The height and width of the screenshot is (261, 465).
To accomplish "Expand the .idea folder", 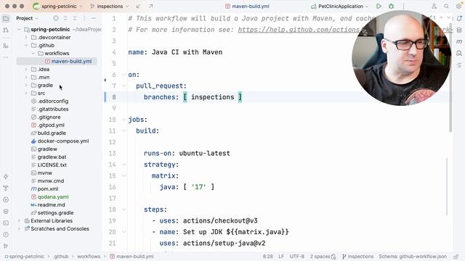I will tap(26, 70).
